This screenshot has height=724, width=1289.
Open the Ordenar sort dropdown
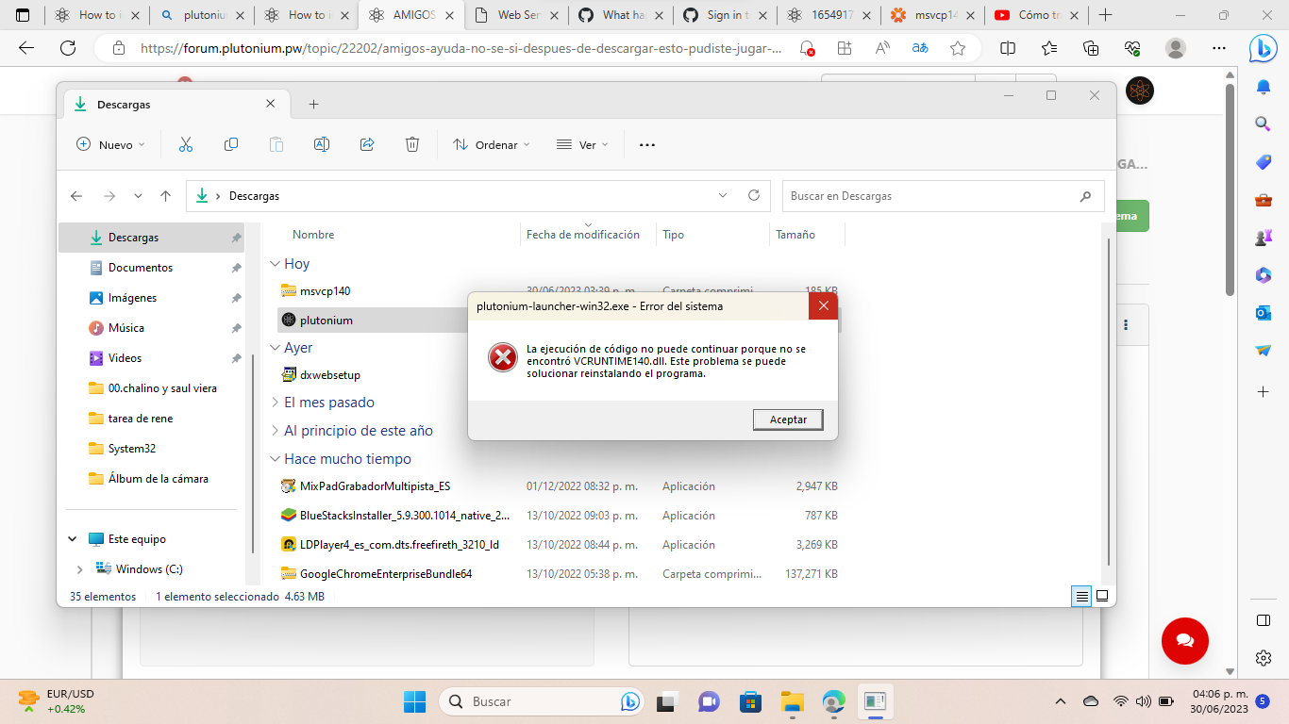[x=492, y=144]
